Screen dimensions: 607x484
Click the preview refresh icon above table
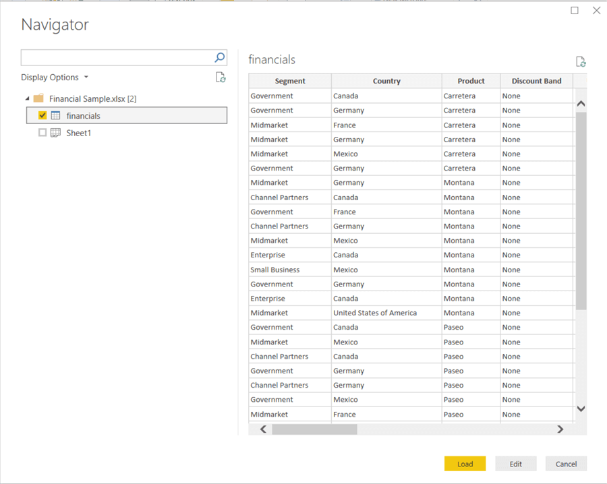pyautogui.click(x=580, y=62)
